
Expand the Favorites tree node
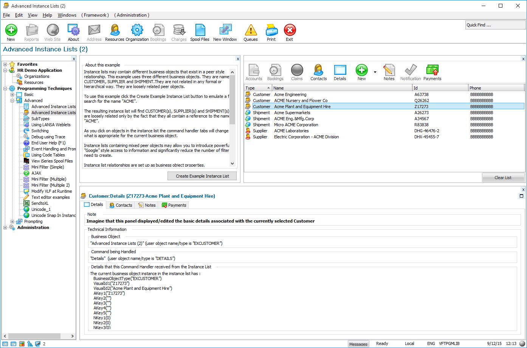point(5,64)
